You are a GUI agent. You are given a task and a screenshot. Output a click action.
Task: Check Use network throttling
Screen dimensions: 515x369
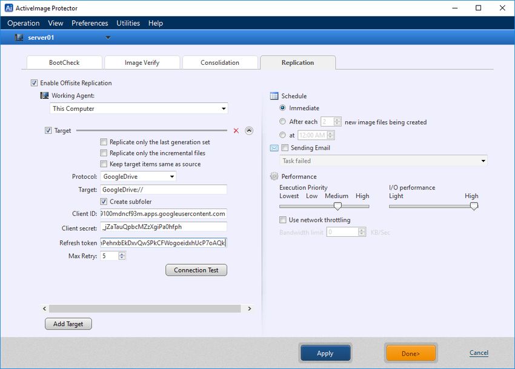(282, 219)
